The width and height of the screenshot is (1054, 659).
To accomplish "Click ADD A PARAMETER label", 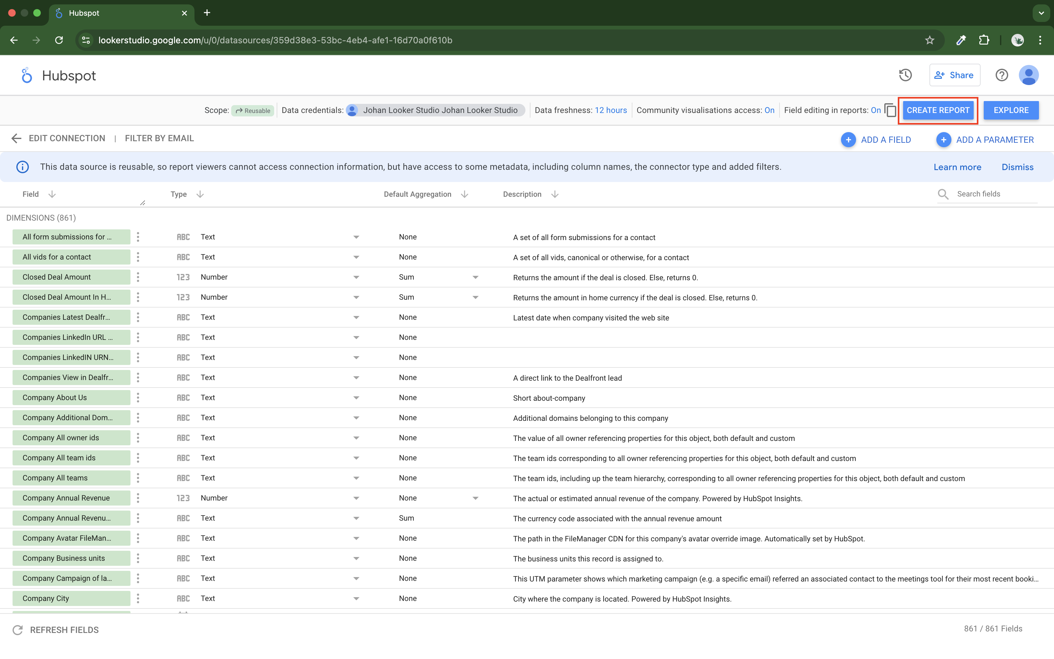I will tap(995, 140).
